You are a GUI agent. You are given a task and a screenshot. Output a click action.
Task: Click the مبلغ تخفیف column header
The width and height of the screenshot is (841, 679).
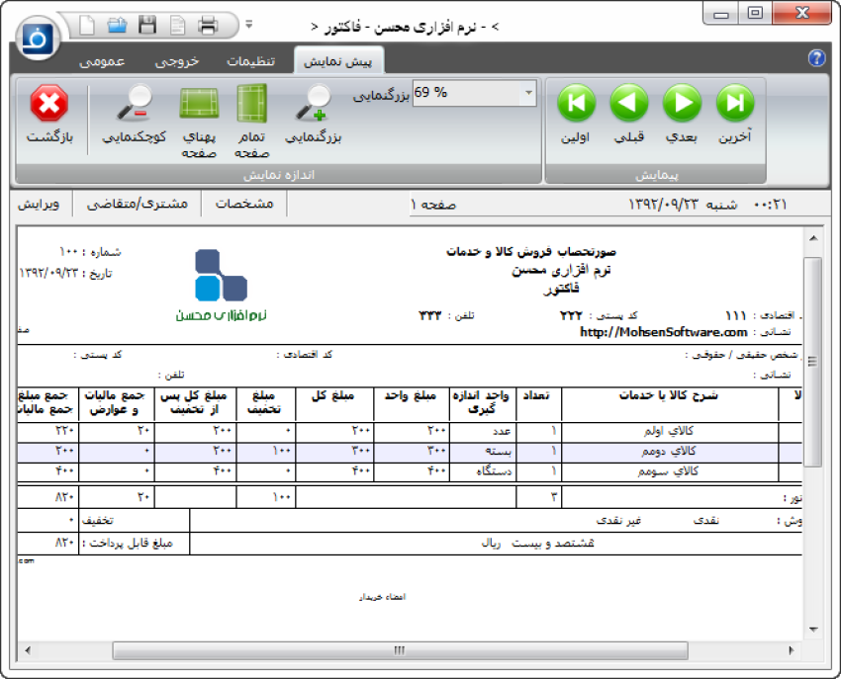tap(264, 403)
